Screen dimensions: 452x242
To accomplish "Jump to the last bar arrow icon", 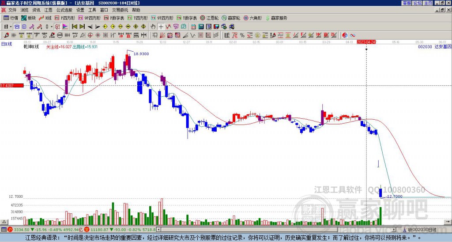I will tap(82, 26).
